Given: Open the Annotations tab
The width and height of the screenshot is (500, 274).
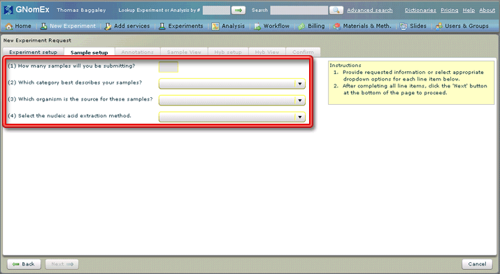Looking at the screenshot, I should (138, 52).
